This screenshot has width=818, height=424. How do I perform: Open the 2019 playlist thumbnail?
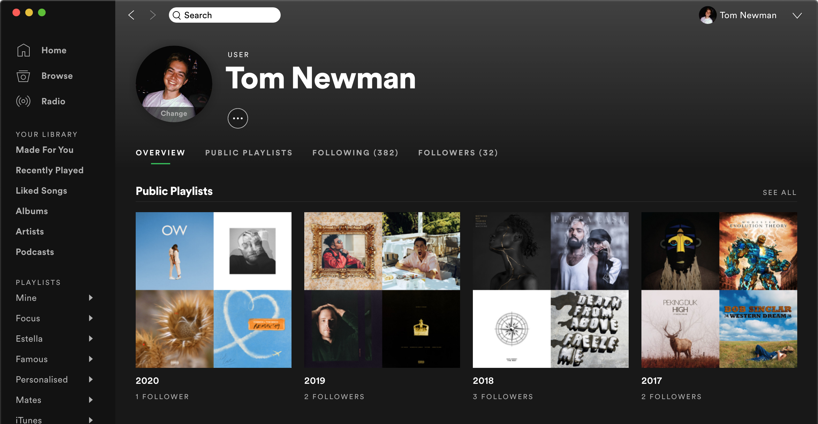tap(382, 289)
